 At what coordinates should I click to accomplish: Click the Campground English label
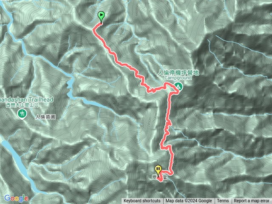[x=178, y=78]
